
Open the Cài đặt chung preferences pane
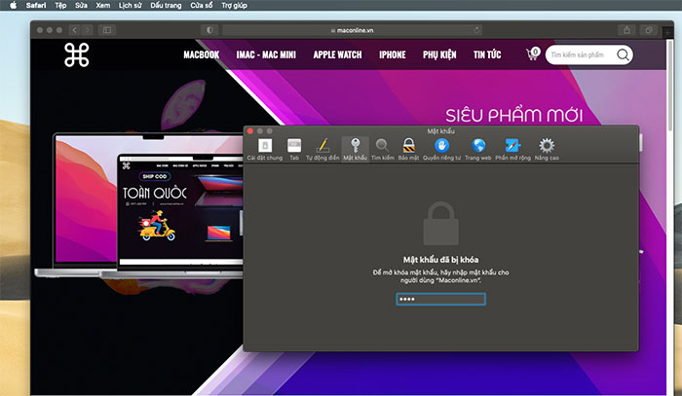click(264, 150)
